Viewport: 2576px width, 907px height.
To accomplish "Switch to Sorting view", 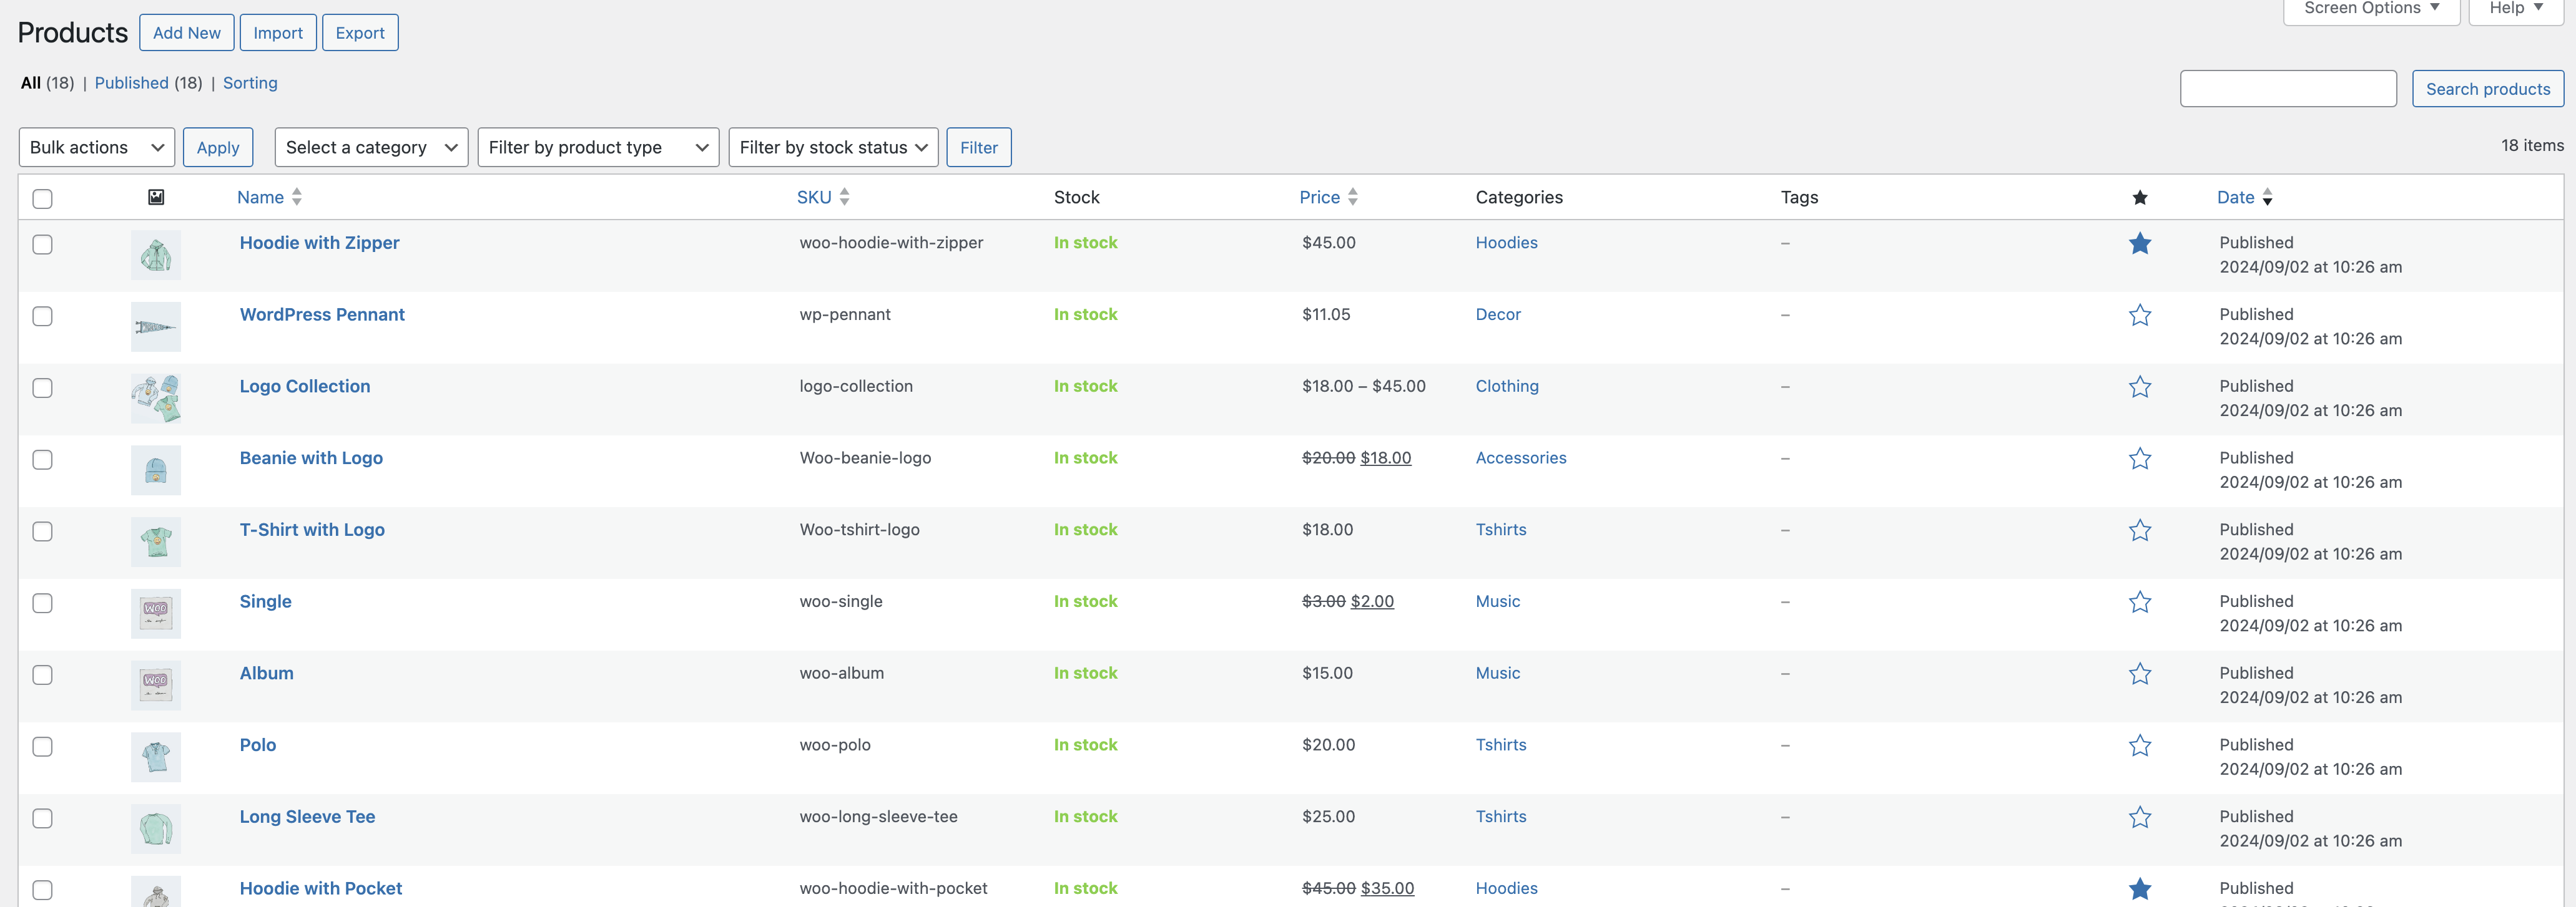I will tap(250, 83).
